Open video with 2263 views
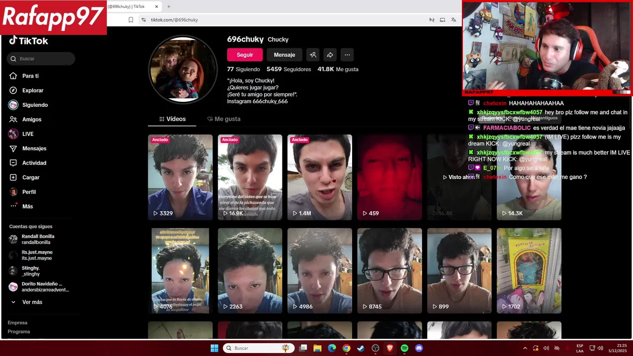This screenshot has width=633, height=356. (250, 270)
